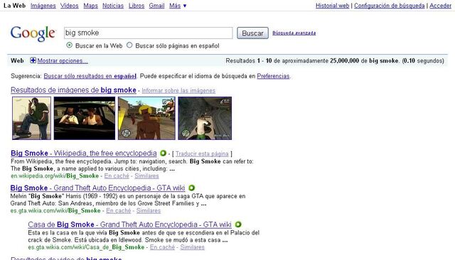The height and width of the screenshot is (260, 455).
Task: Open Búsqueda avanzada link
Action: [294, 33]
